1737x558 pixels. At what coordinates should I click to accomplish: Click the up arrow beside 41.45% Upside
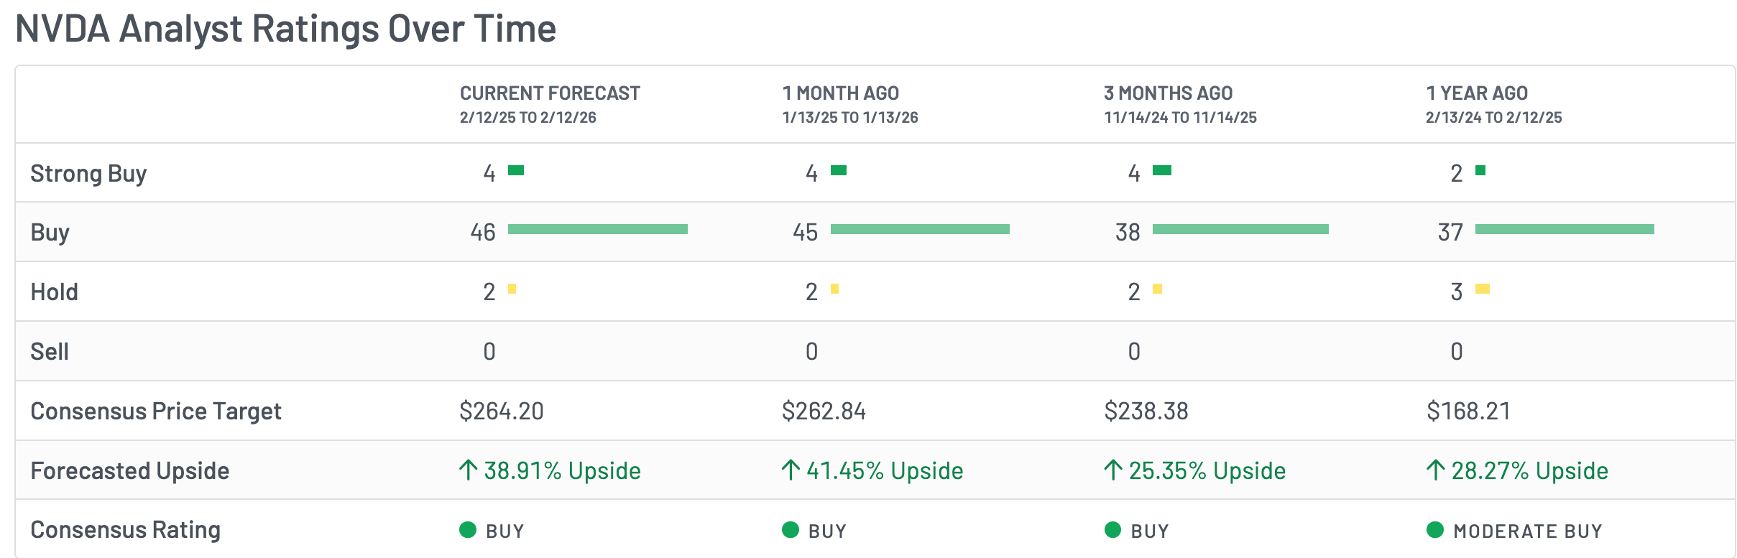click(791, 470)
